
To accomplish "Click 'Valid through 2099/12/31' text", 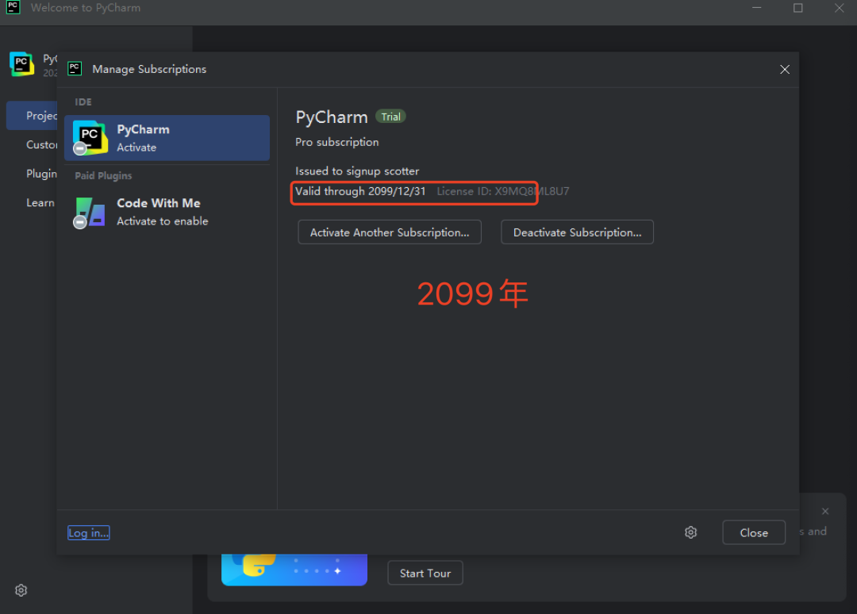I will pos(360,191).
